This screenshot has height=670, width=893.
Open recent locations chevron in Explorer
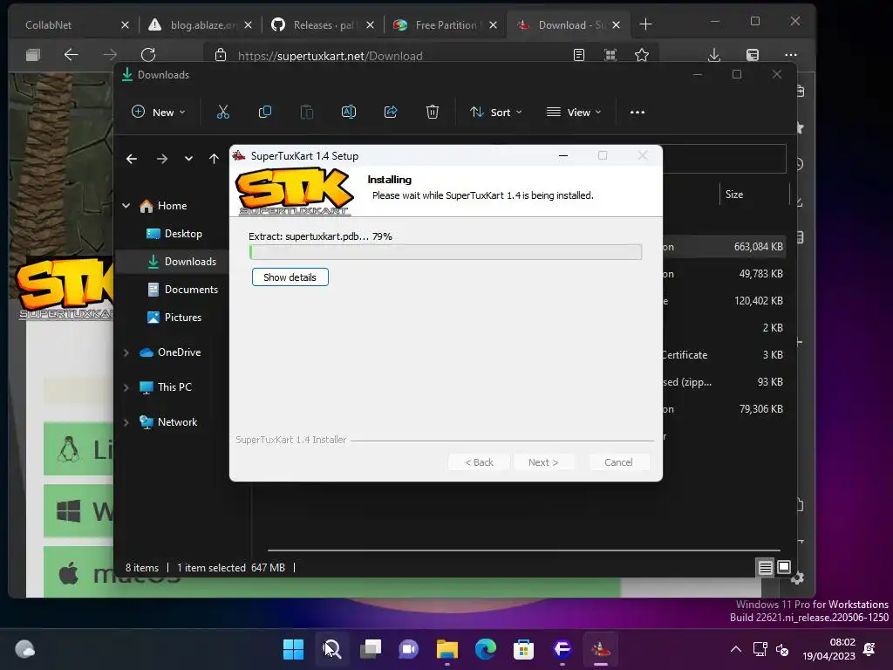188,159
